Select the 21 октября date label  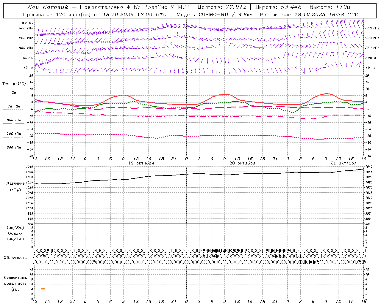pyautogui.click(x=343, y=163)
